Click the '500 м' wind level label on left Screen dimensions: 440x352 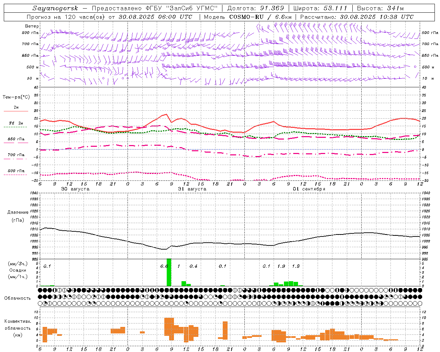click(x=33, y=67)
